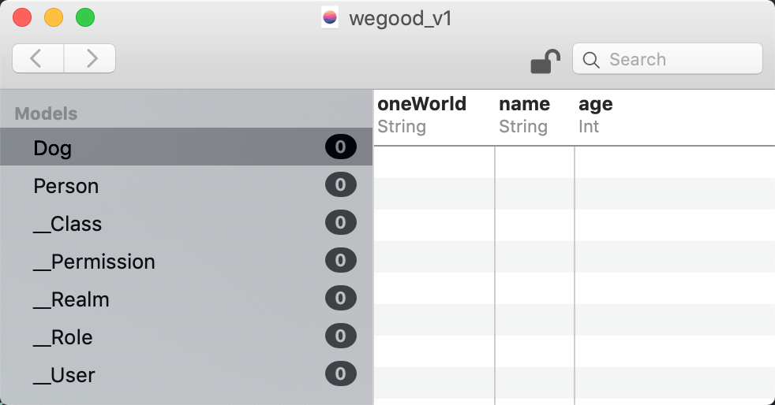Click the __User object count badge
Viewport: 775px width, 405px height.
click(340, 374)
